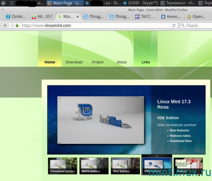Switch to the htt...551 browser tab
212x181 pixels.
[42, 16]
